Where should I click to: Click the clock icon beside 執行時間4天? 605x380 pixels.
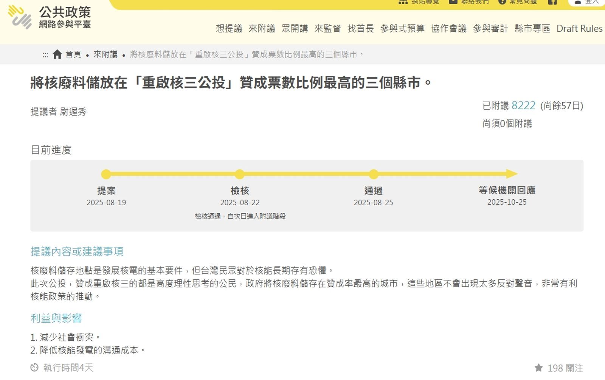point(35,366)
